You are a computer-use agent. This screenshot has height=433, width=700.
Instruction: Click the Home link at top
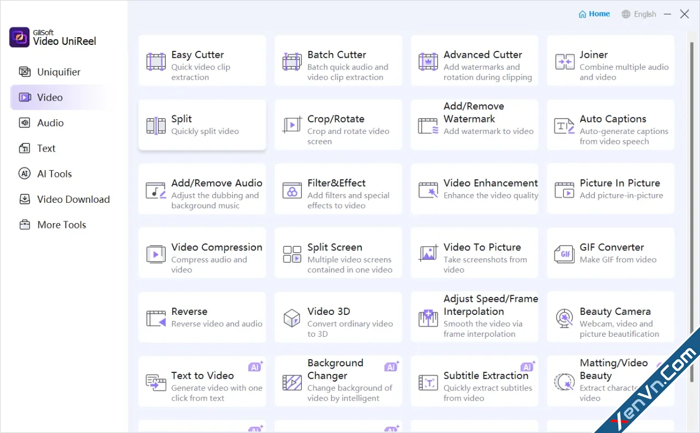coord(594,14)
